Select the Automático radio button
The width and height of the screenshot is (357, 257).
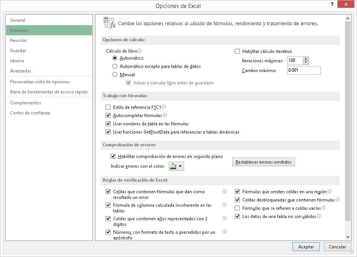[x=115, y=58]
